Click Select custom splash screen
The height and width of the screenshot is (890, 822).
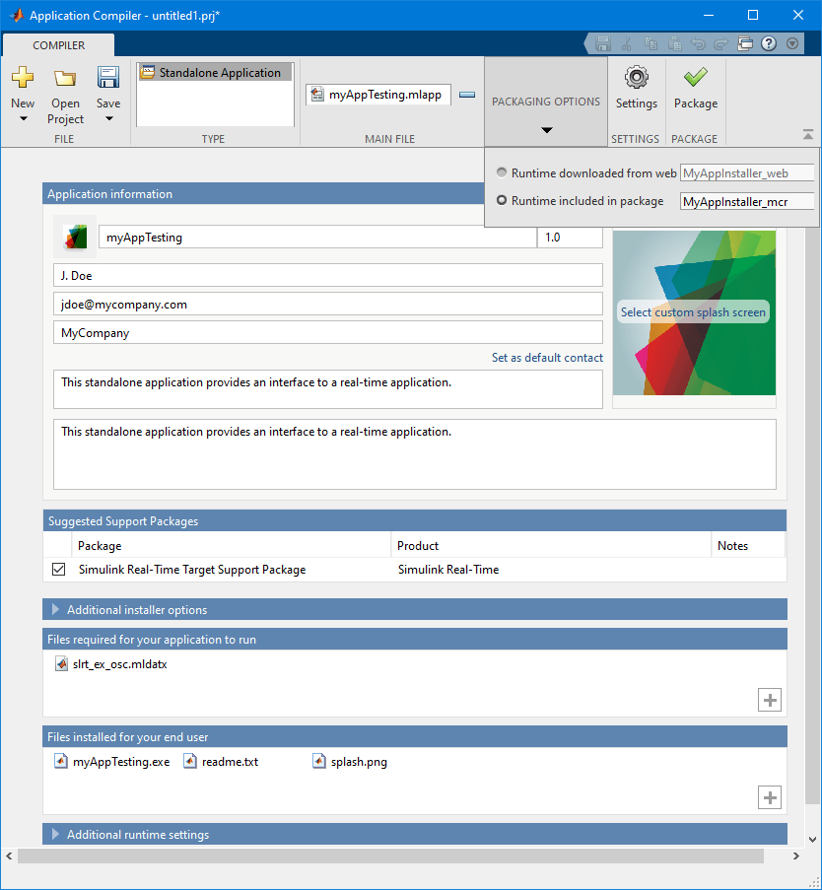tap(693, 312)
